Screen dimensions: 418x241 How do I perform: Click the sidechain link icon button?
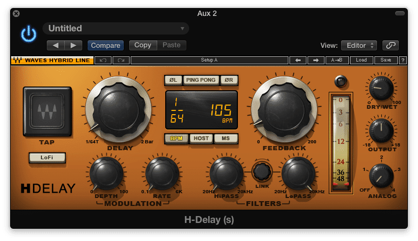(x=390, y=45)
